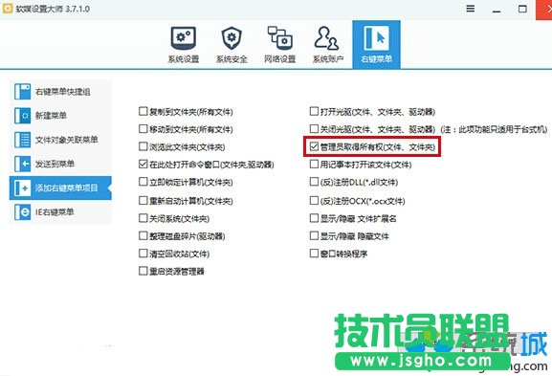The height and width of the screenshot is (376, 552).
Task: Click the IE右键菜单 browser icon
Action: 23,212
